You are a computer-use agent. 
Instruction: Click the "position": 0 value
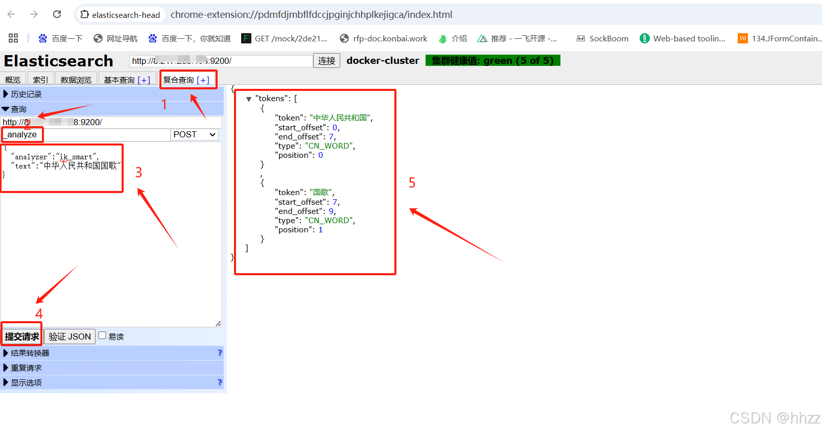pos(320,155)
